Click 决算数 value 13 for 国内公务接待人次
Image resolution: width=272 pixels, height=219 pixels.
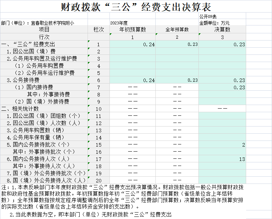[222, 159]
